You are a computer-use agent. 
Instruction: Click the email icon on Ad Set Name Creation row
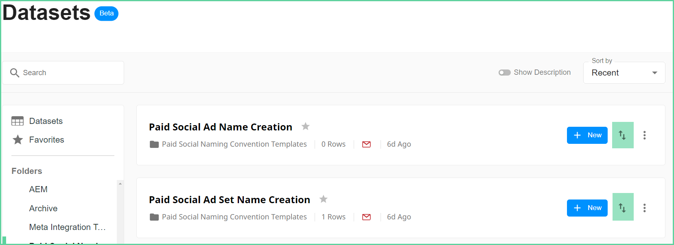pyautogui.click(x=366, y=217)
